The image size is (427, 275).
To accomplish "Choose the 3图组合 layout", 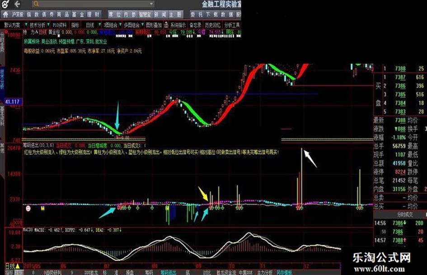I will (110, 25).
